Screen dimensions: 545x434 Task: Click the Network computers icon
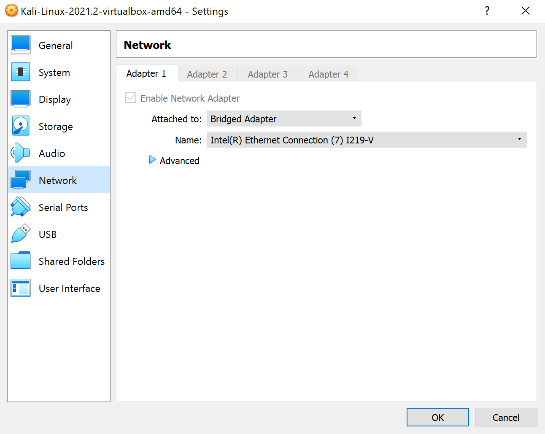click(x=21, y=180)
